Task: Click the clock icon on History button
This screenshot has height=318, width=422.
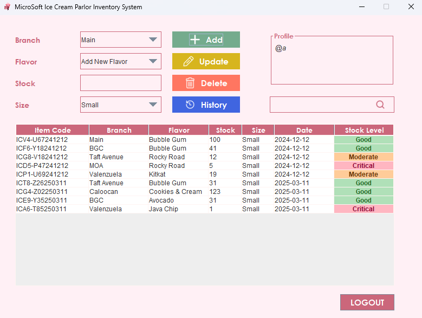Action: pyautogui.click(x=190, y=105)
